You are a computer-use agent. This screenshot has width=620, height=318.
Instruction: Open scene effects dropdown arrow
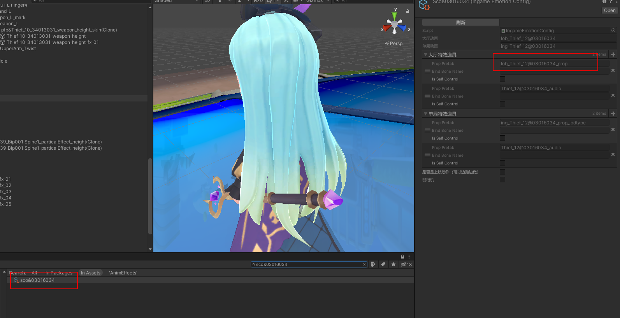coord(248,1)
